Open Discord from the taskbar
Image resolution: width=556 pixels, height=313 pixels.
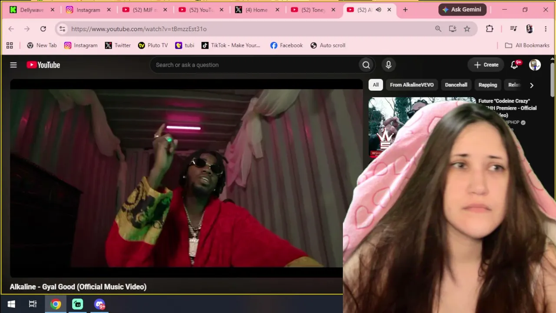click(x=100, y=304)
